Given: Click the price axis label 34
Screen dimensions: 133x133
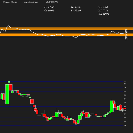Looking at the screenshot, I should [125, 114].
